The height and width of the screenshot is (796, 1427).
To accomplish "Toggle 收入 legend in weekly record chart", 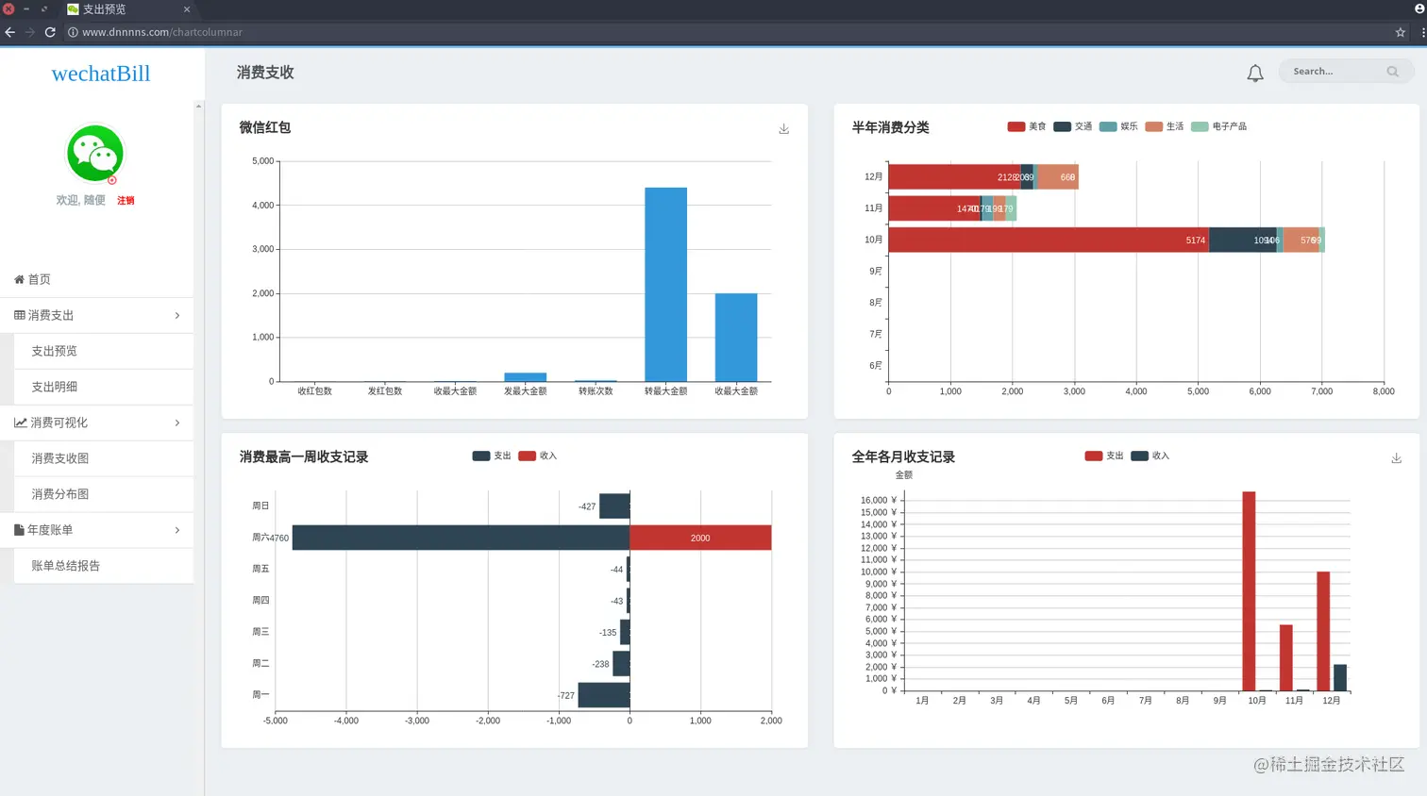I will [537, 456].
